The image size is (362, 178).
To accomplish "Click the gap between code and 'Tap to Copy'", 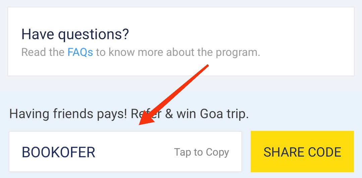I will [x=134, y=152].
